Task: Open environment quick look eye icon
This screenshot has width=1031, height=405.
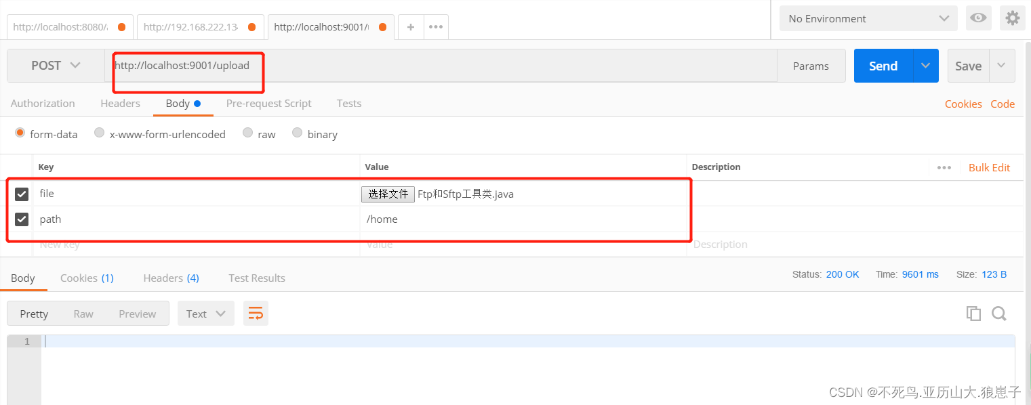Action: 978,18
